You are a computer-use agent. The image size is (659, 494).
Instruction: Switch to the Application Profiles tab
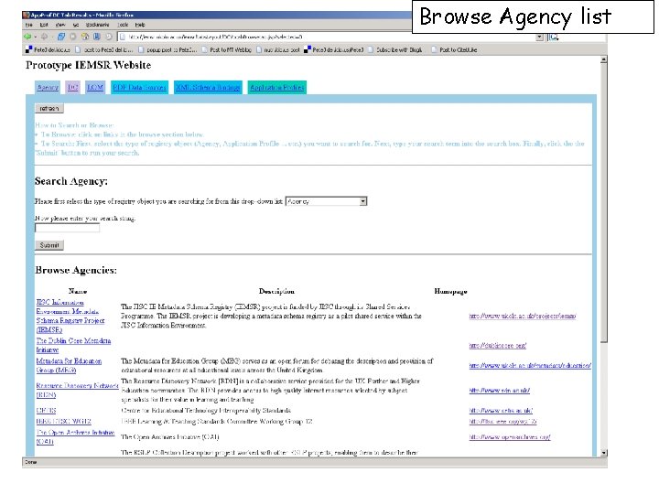pos(277,88)
